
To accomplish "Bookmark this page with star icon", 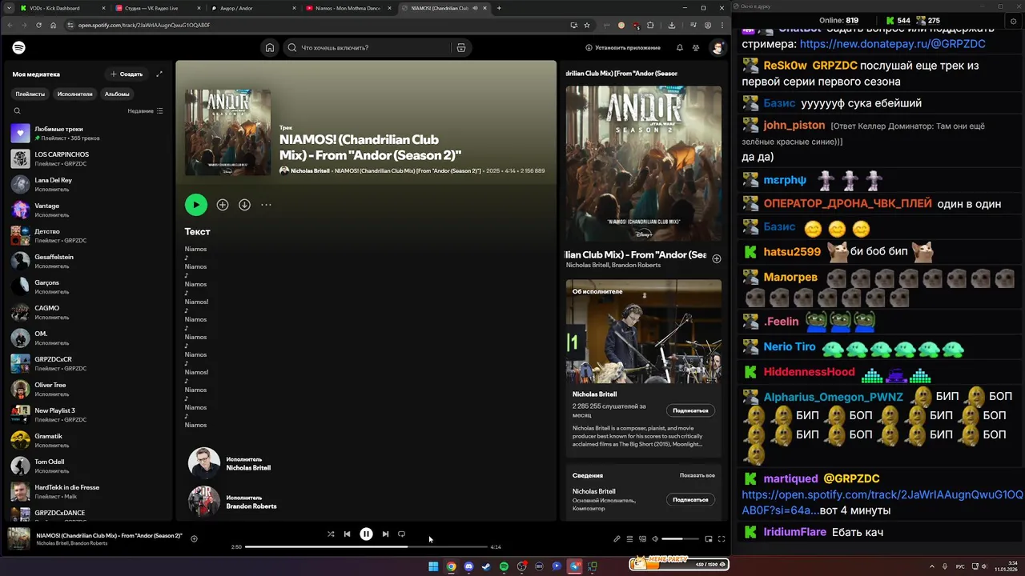I will tap(587, 25).
